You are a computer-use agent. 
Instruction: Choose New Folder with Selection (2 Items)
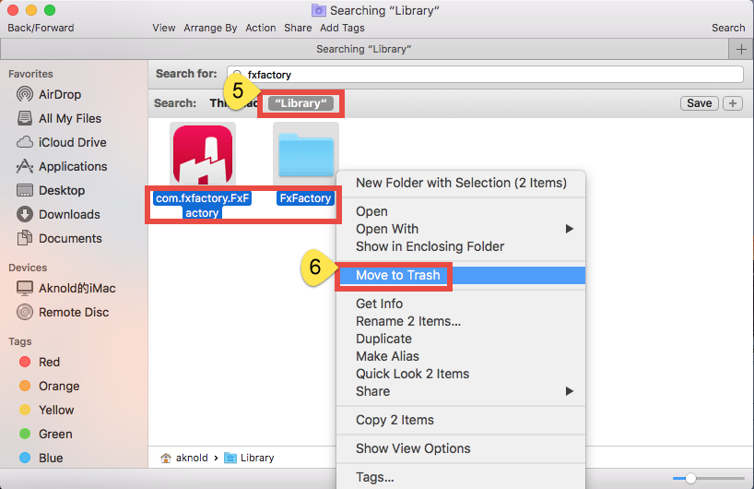(461, 183)
